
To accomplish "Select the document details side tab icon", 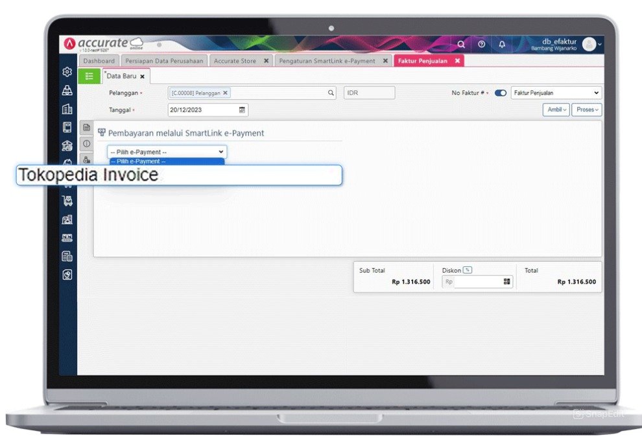I will pyautogui.click(x=86, y=128).
